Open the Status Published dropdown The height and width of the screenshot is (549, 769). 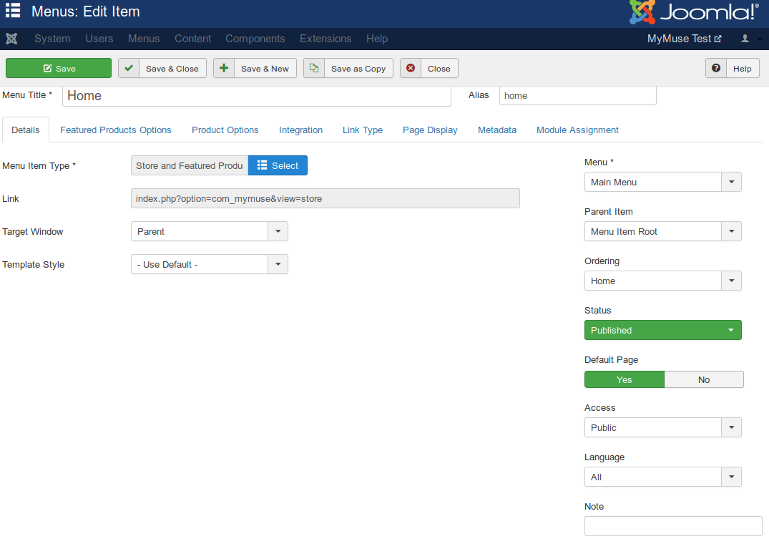[x=662, y=330]
